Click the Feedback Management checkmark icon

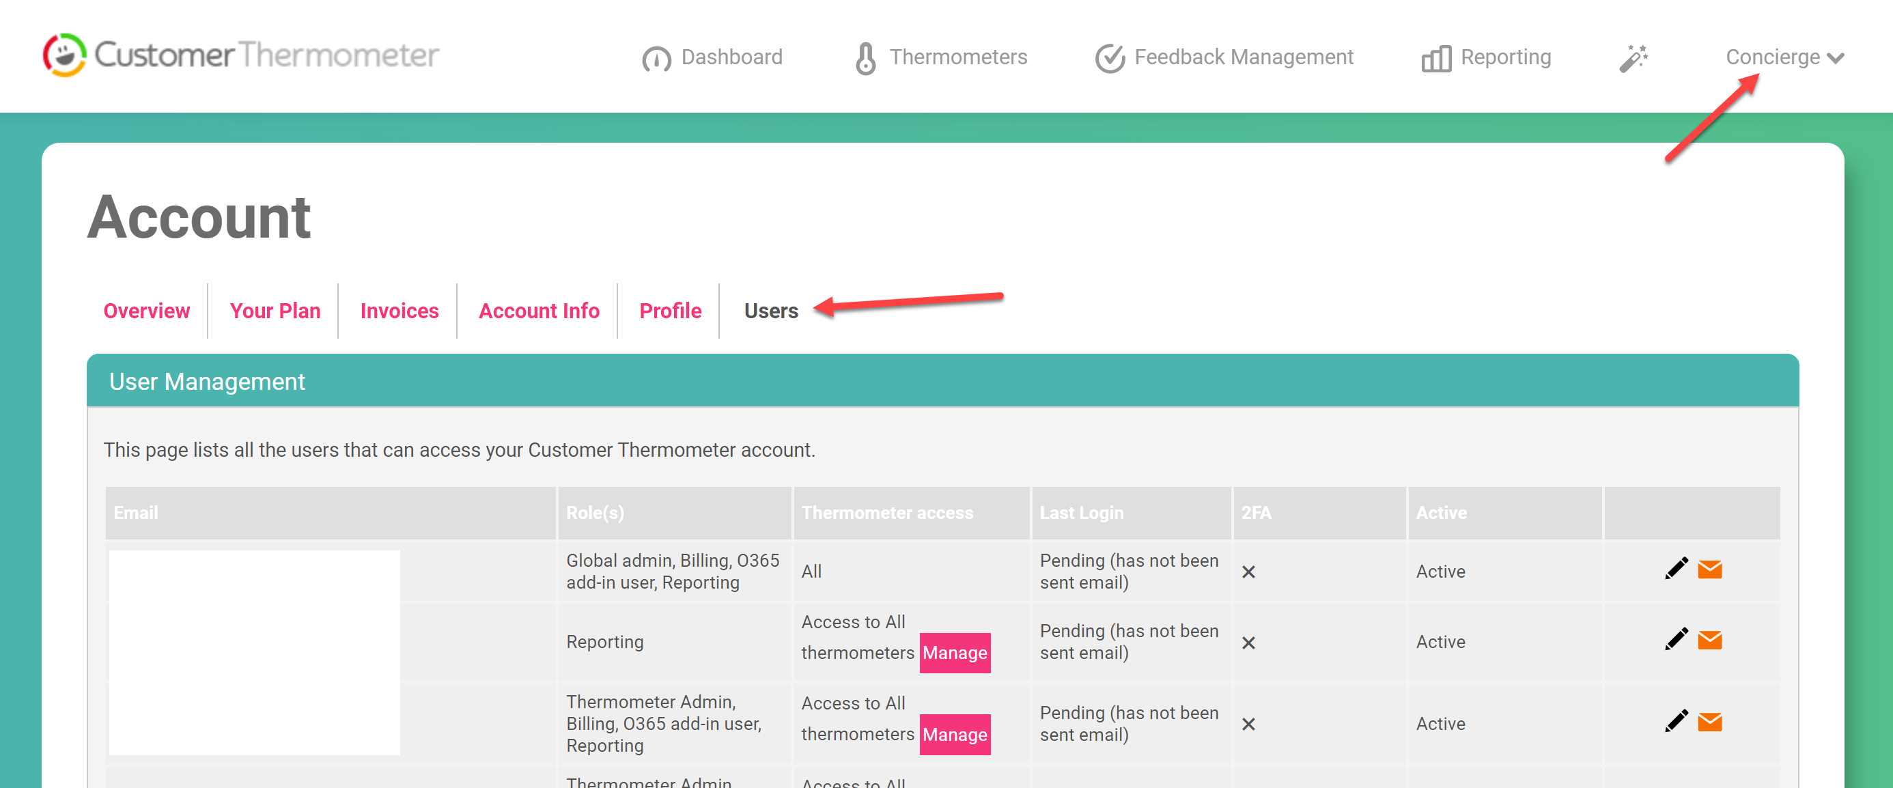point(1110,58)
